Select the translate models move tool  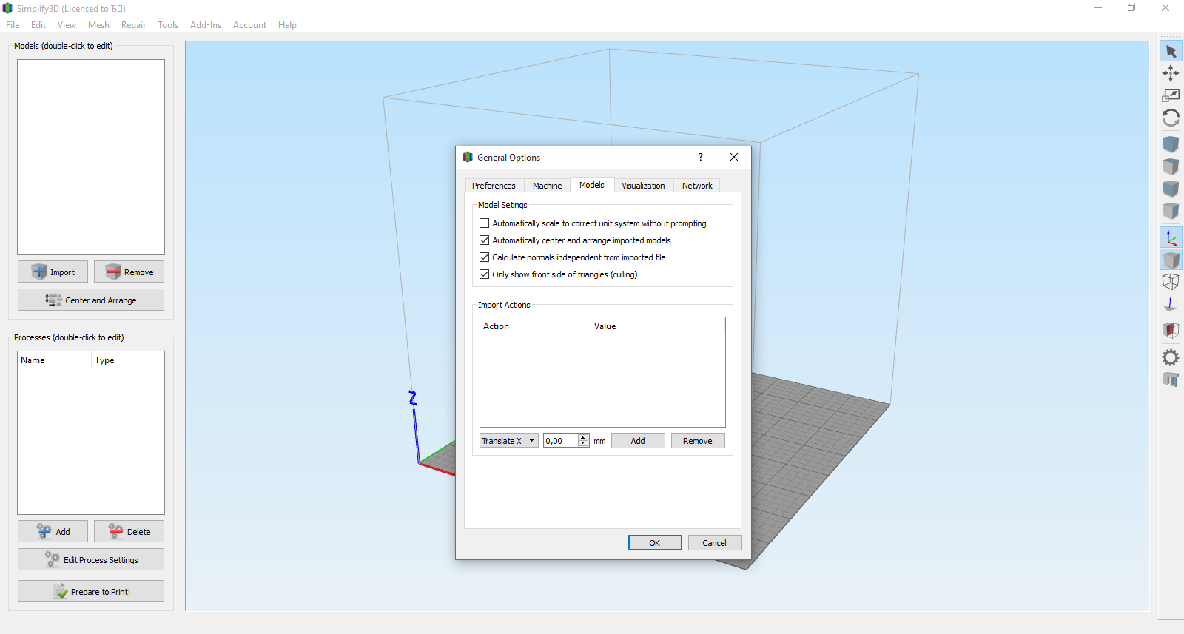1171,73
